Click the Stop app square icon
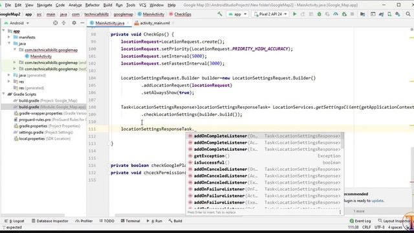 coord(352,14)
